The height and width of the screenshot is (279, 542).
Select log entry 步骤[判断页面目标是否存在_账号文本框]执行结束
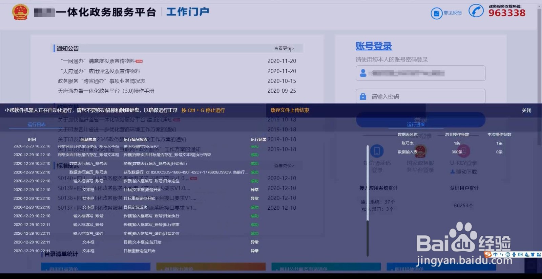[167, 155]
